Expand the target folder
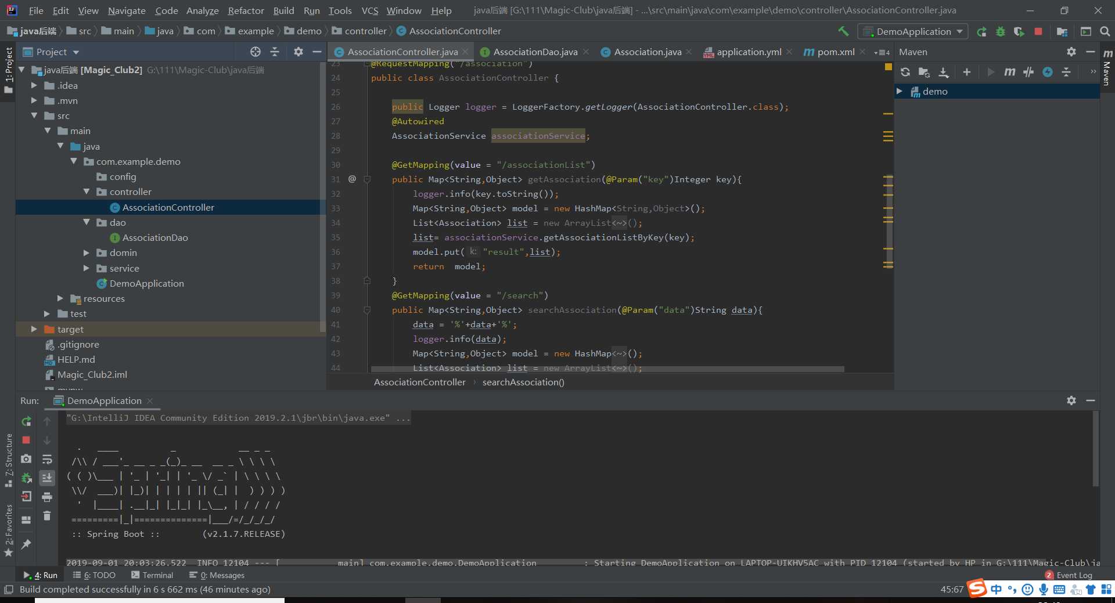The image size is (1115, 603). [34, 329]
